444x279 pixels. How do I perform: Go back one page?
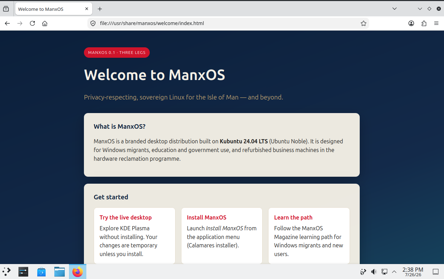[x=7, y=23]
